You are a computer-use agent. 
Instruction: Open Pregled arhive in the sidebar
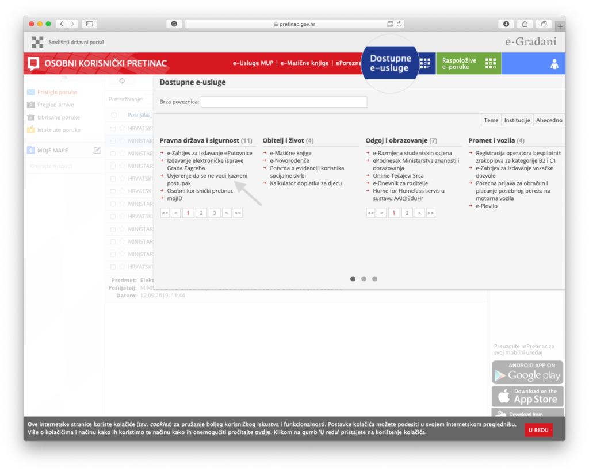click(55, 104)
